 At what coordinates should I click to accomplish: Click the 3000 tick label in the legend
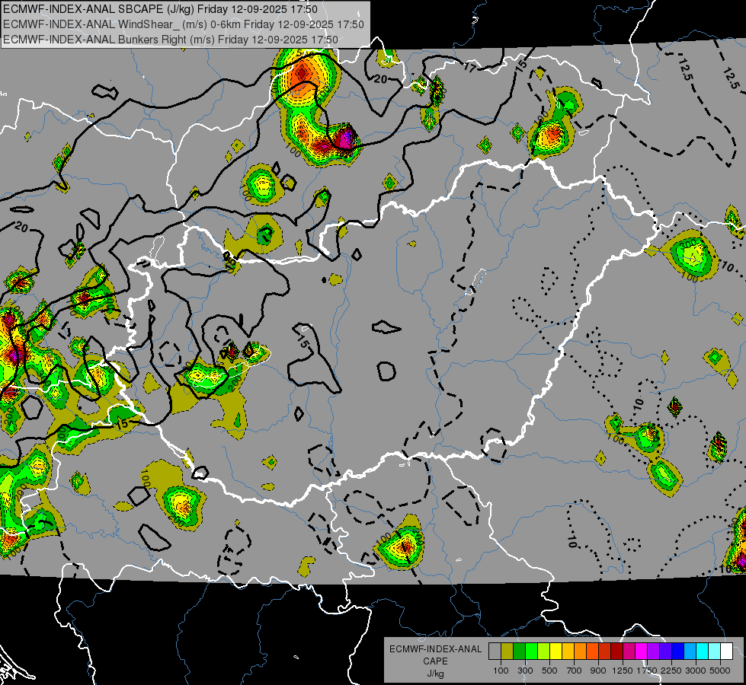[696, 671]
